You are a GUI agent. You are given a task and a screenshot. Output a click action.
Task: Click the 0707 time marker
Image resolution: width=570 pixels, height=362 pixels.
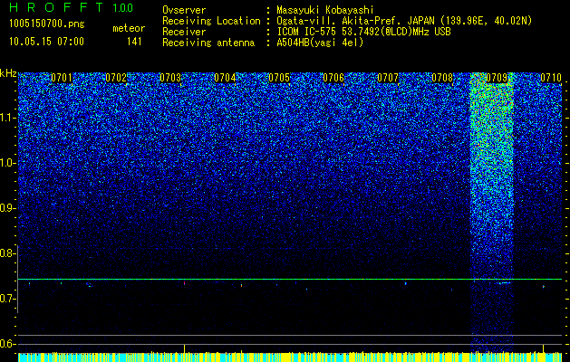tap(388, 78)
